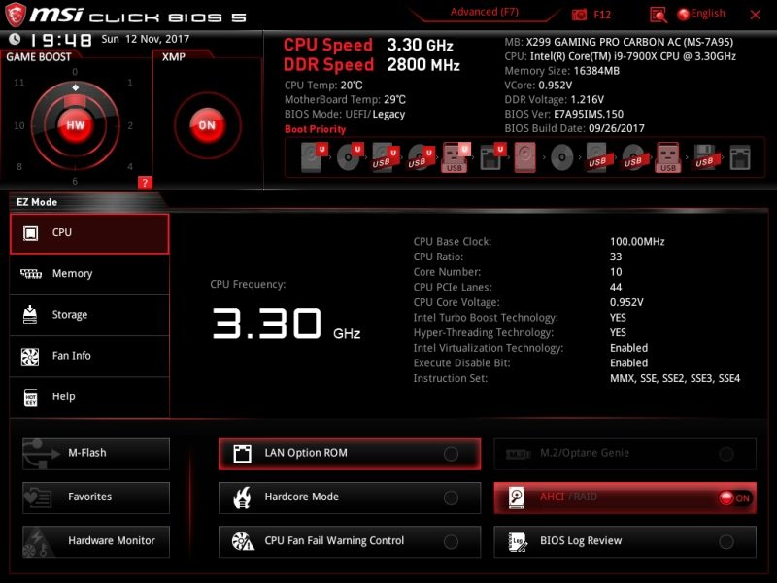
Task: Enable Hardcore Mode toggle
Action: coord(451,497)
